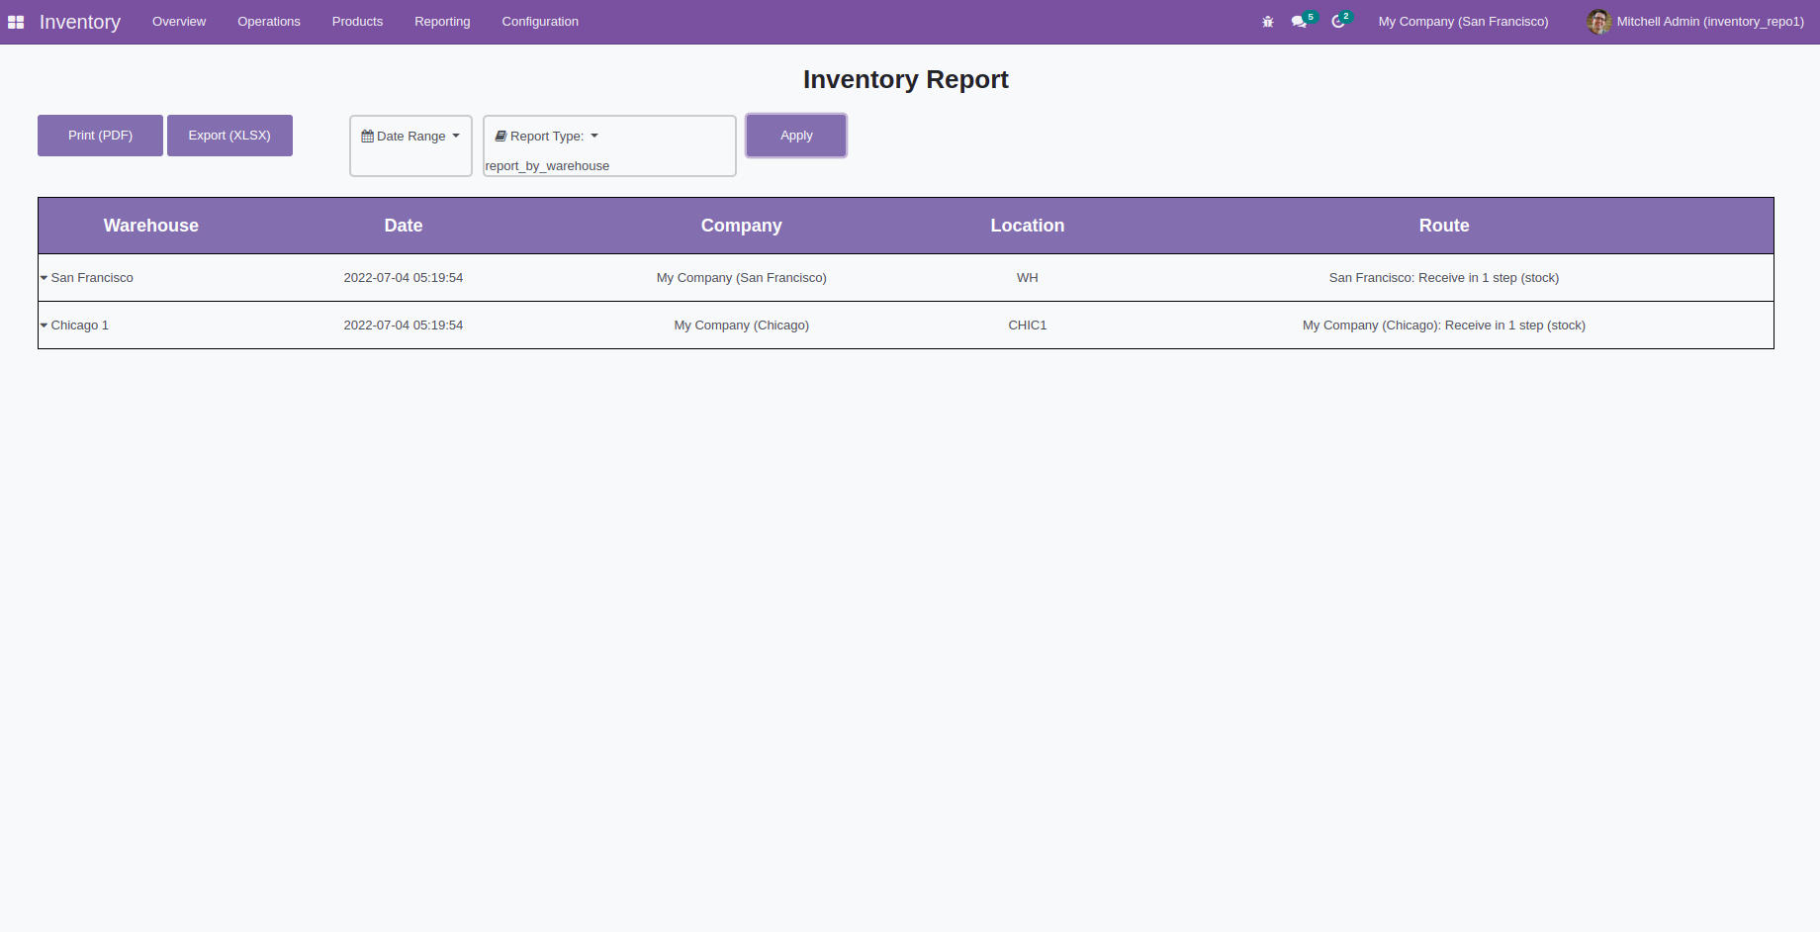Open the Products menu
Viewport: 1820px width, 932px height.
(x=357, y=22)
